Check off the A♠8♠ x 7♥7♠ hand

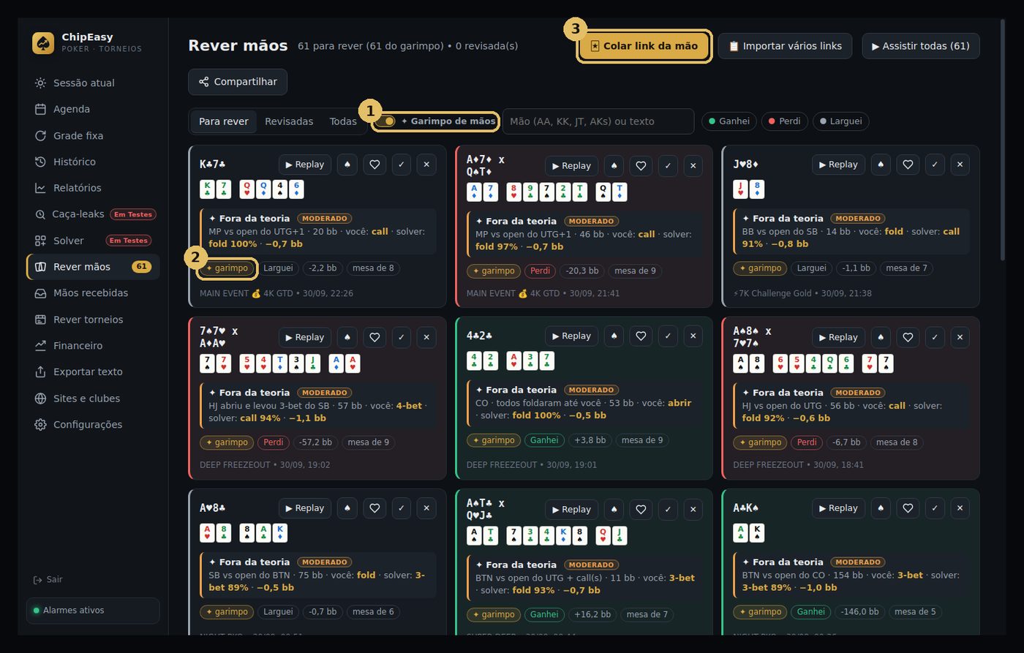(935, 337)
